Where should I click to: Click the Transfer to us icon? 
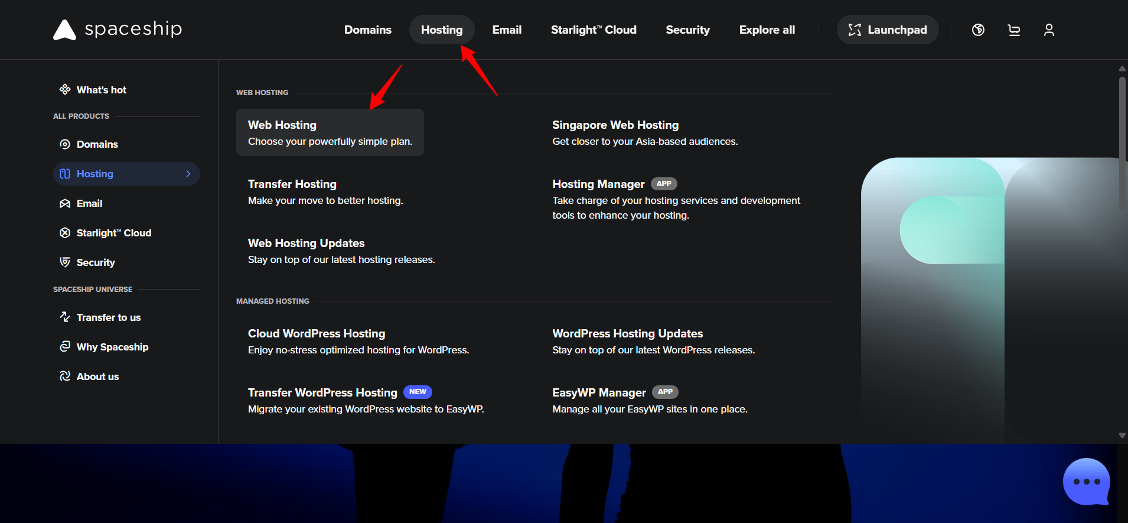tap(65, 317)
